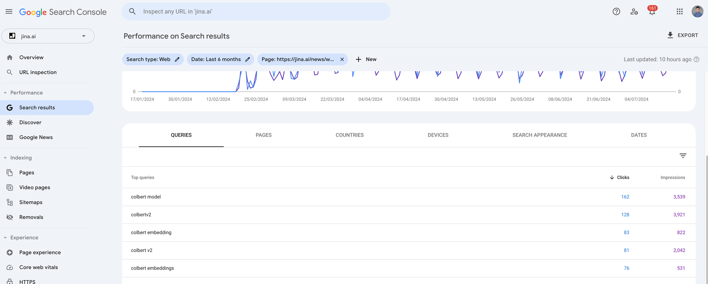Screen dimensions: 708x284
Task: Switch to the PAGES tab
Action: 264,135
